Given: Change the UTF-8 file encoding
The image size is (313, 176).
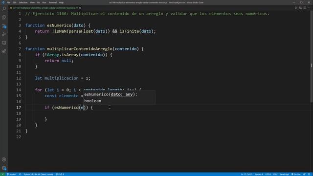Looking at the screenshot, I should [268, 174].
